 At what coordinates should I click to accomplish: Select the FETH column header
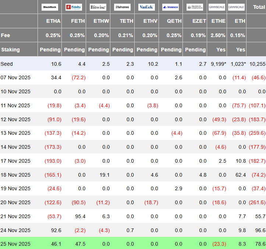pos(78,21)
